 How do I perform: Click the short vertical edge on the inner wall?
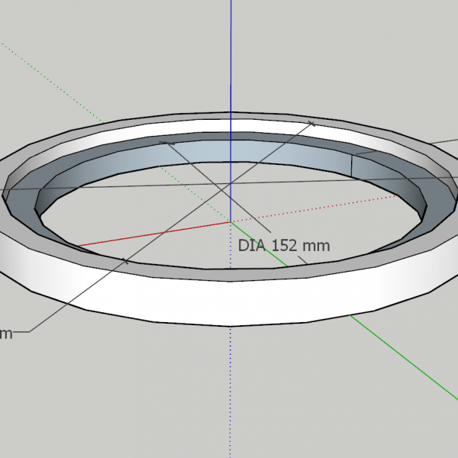[x=352, y=164]
